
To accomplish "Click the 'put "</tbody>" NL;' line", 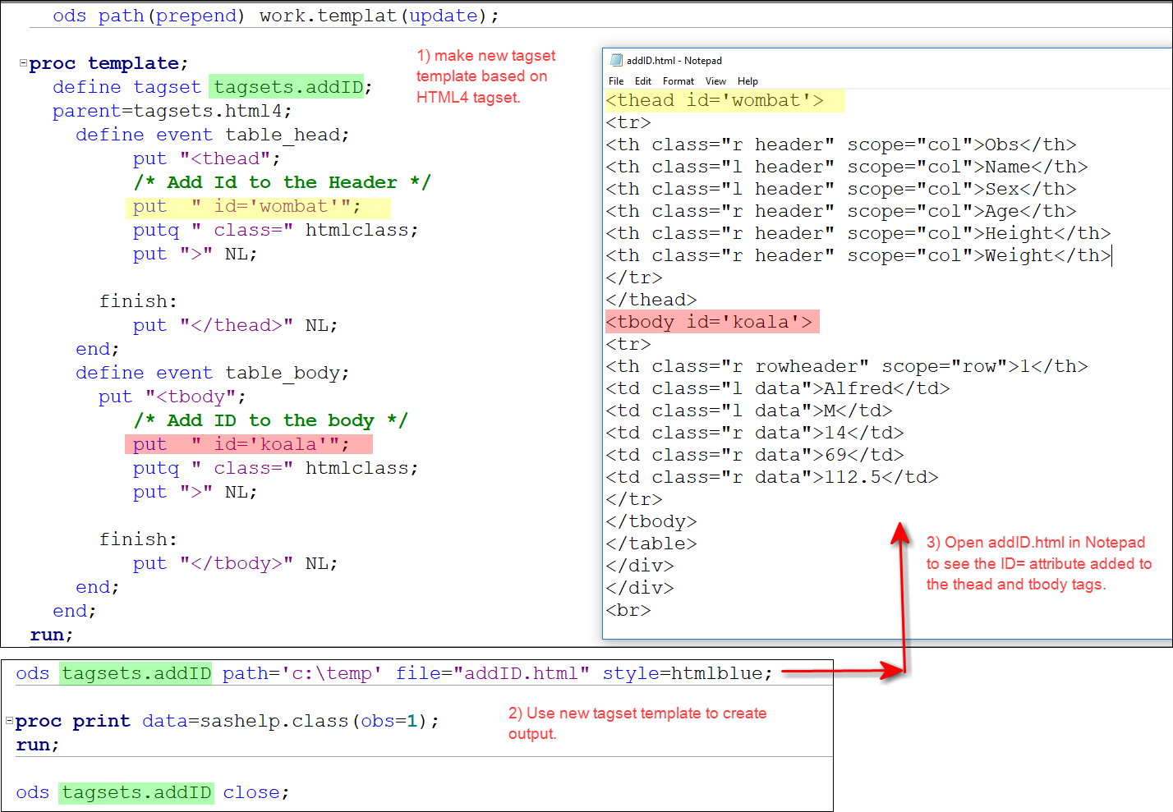I will 235,563.
